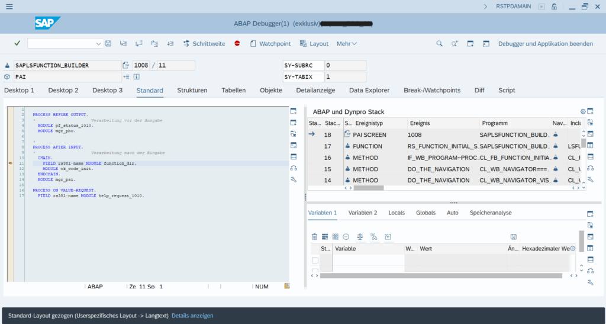Open the hamburger menu at top left
606x324 pixels.
click(x=9, y=7)
